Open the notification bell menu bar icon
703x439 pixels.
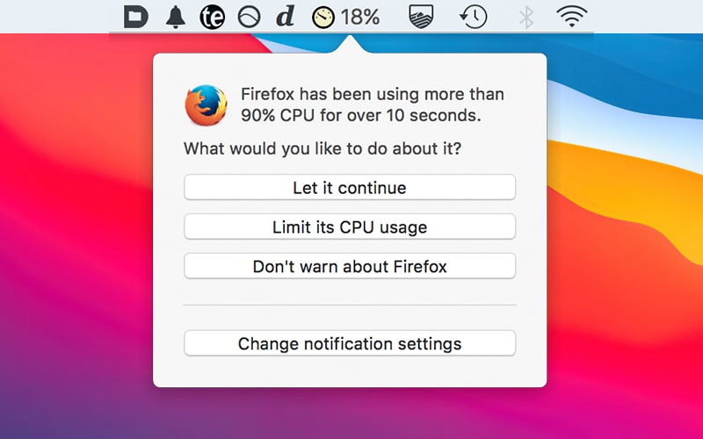[x=176, y=17]
